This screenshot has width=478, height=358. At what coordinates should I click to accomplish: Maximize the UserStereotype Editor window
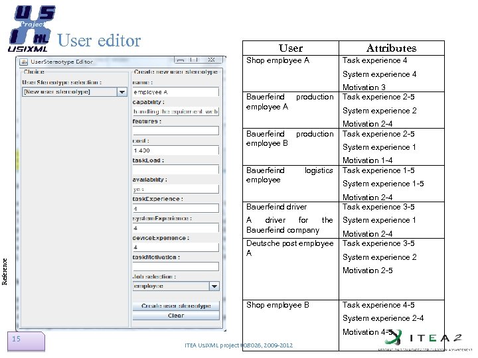194,60
